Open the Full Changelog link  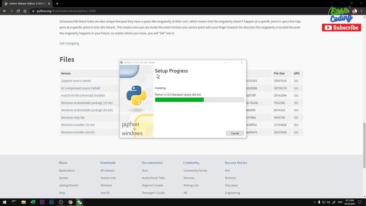click(x=69, y=43)
